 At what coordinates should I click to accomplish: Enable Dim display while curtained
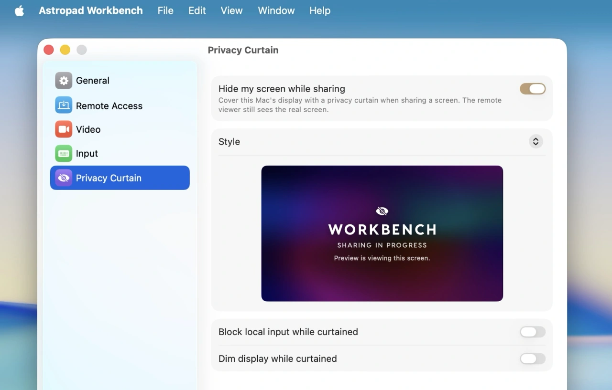coord(533,358)
